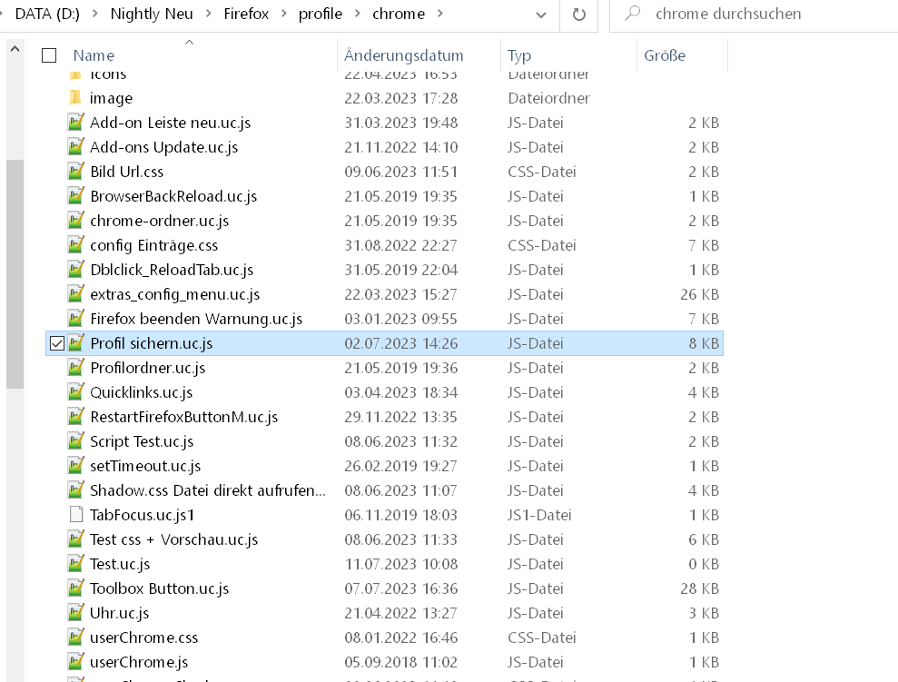Expand the chevron after chrome in breadcrumb

pyautogui.click(x=440, y=14)
